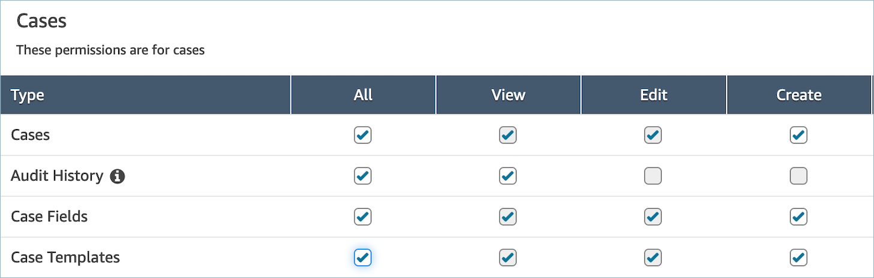Toggle View permission for Case Fields

(x=508, y=216)
